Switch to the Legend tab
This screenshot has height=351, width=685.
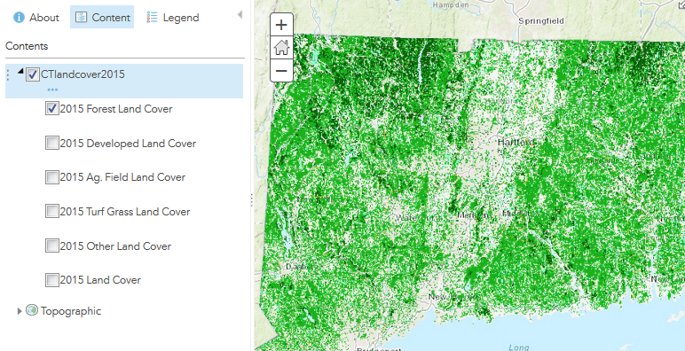(173, 18)
